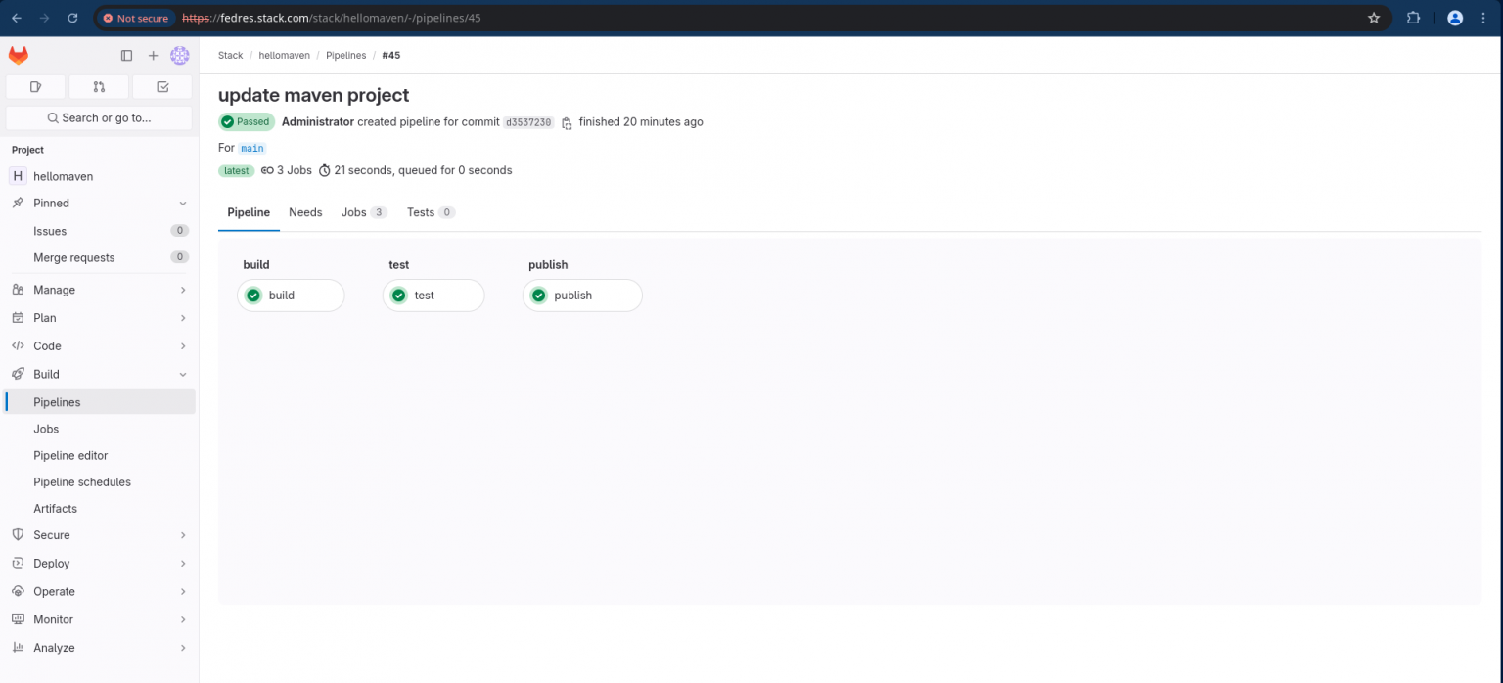The width and height of the screenshot is (1503, 683).
Task: Copy the commit SHA with the copy icon
Action: pyautogui.click(x=566, y=122)
